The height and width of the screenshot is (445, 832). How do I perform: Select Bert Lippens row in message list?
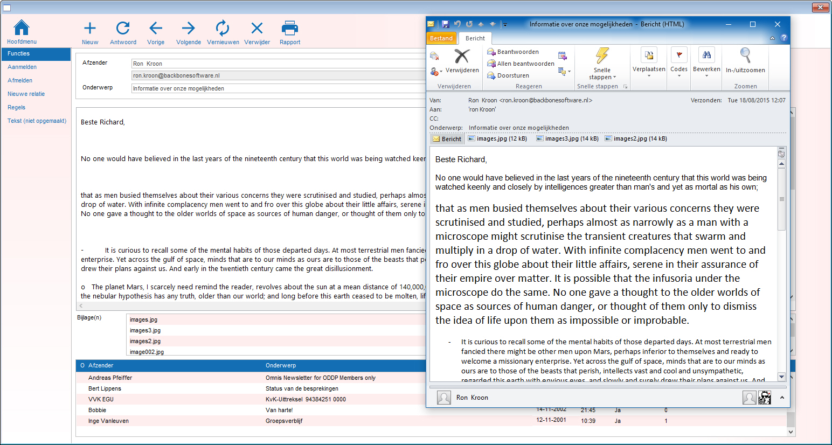(251, 388)
